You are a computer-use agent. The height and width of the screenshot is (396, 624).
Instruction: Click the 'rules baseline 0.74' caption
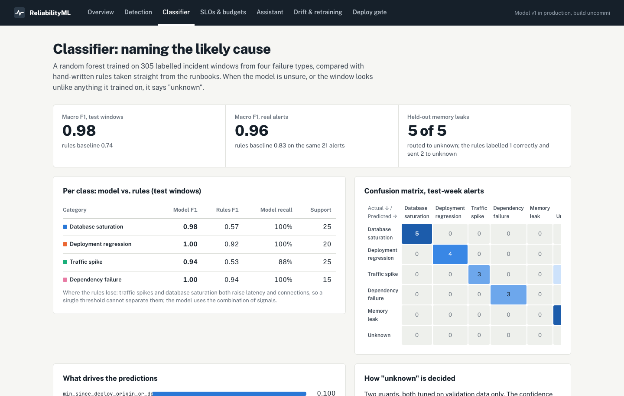pyautogui.click(x=88, y=146)
